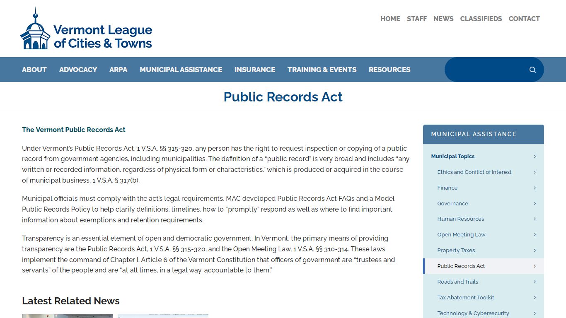Open the HOME link in top navigation
The width and height of the screenshot is (566, 318).
coord(390,19)
